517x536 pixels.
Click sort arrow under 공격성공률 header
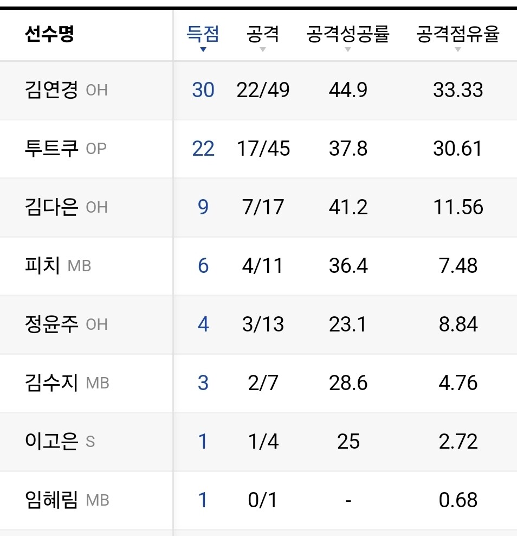[x=348, y=50]
